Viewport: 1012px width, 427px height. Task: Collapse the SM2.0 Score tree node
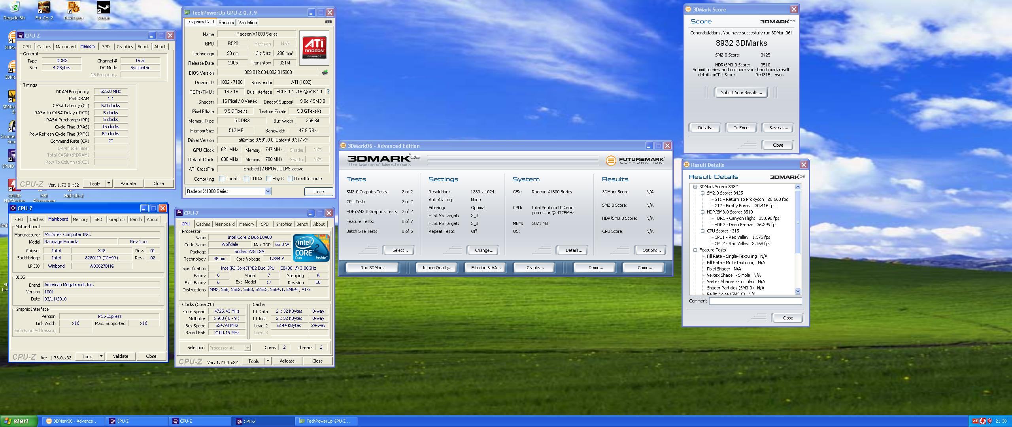click(x=703, y=193)
